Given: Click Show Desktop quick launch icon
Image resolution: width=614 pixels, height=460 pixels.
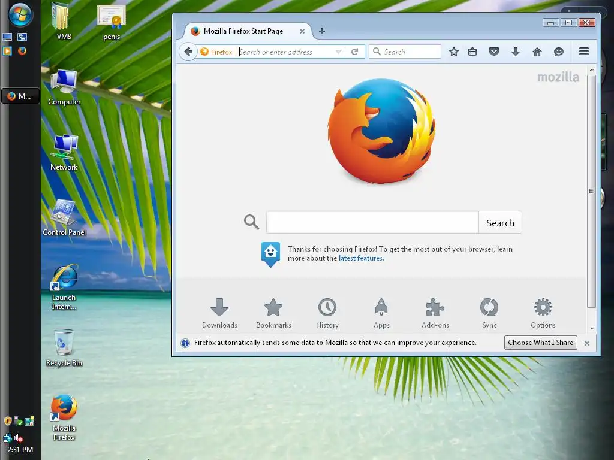Looking at the screenshot, I should [7, 37].
